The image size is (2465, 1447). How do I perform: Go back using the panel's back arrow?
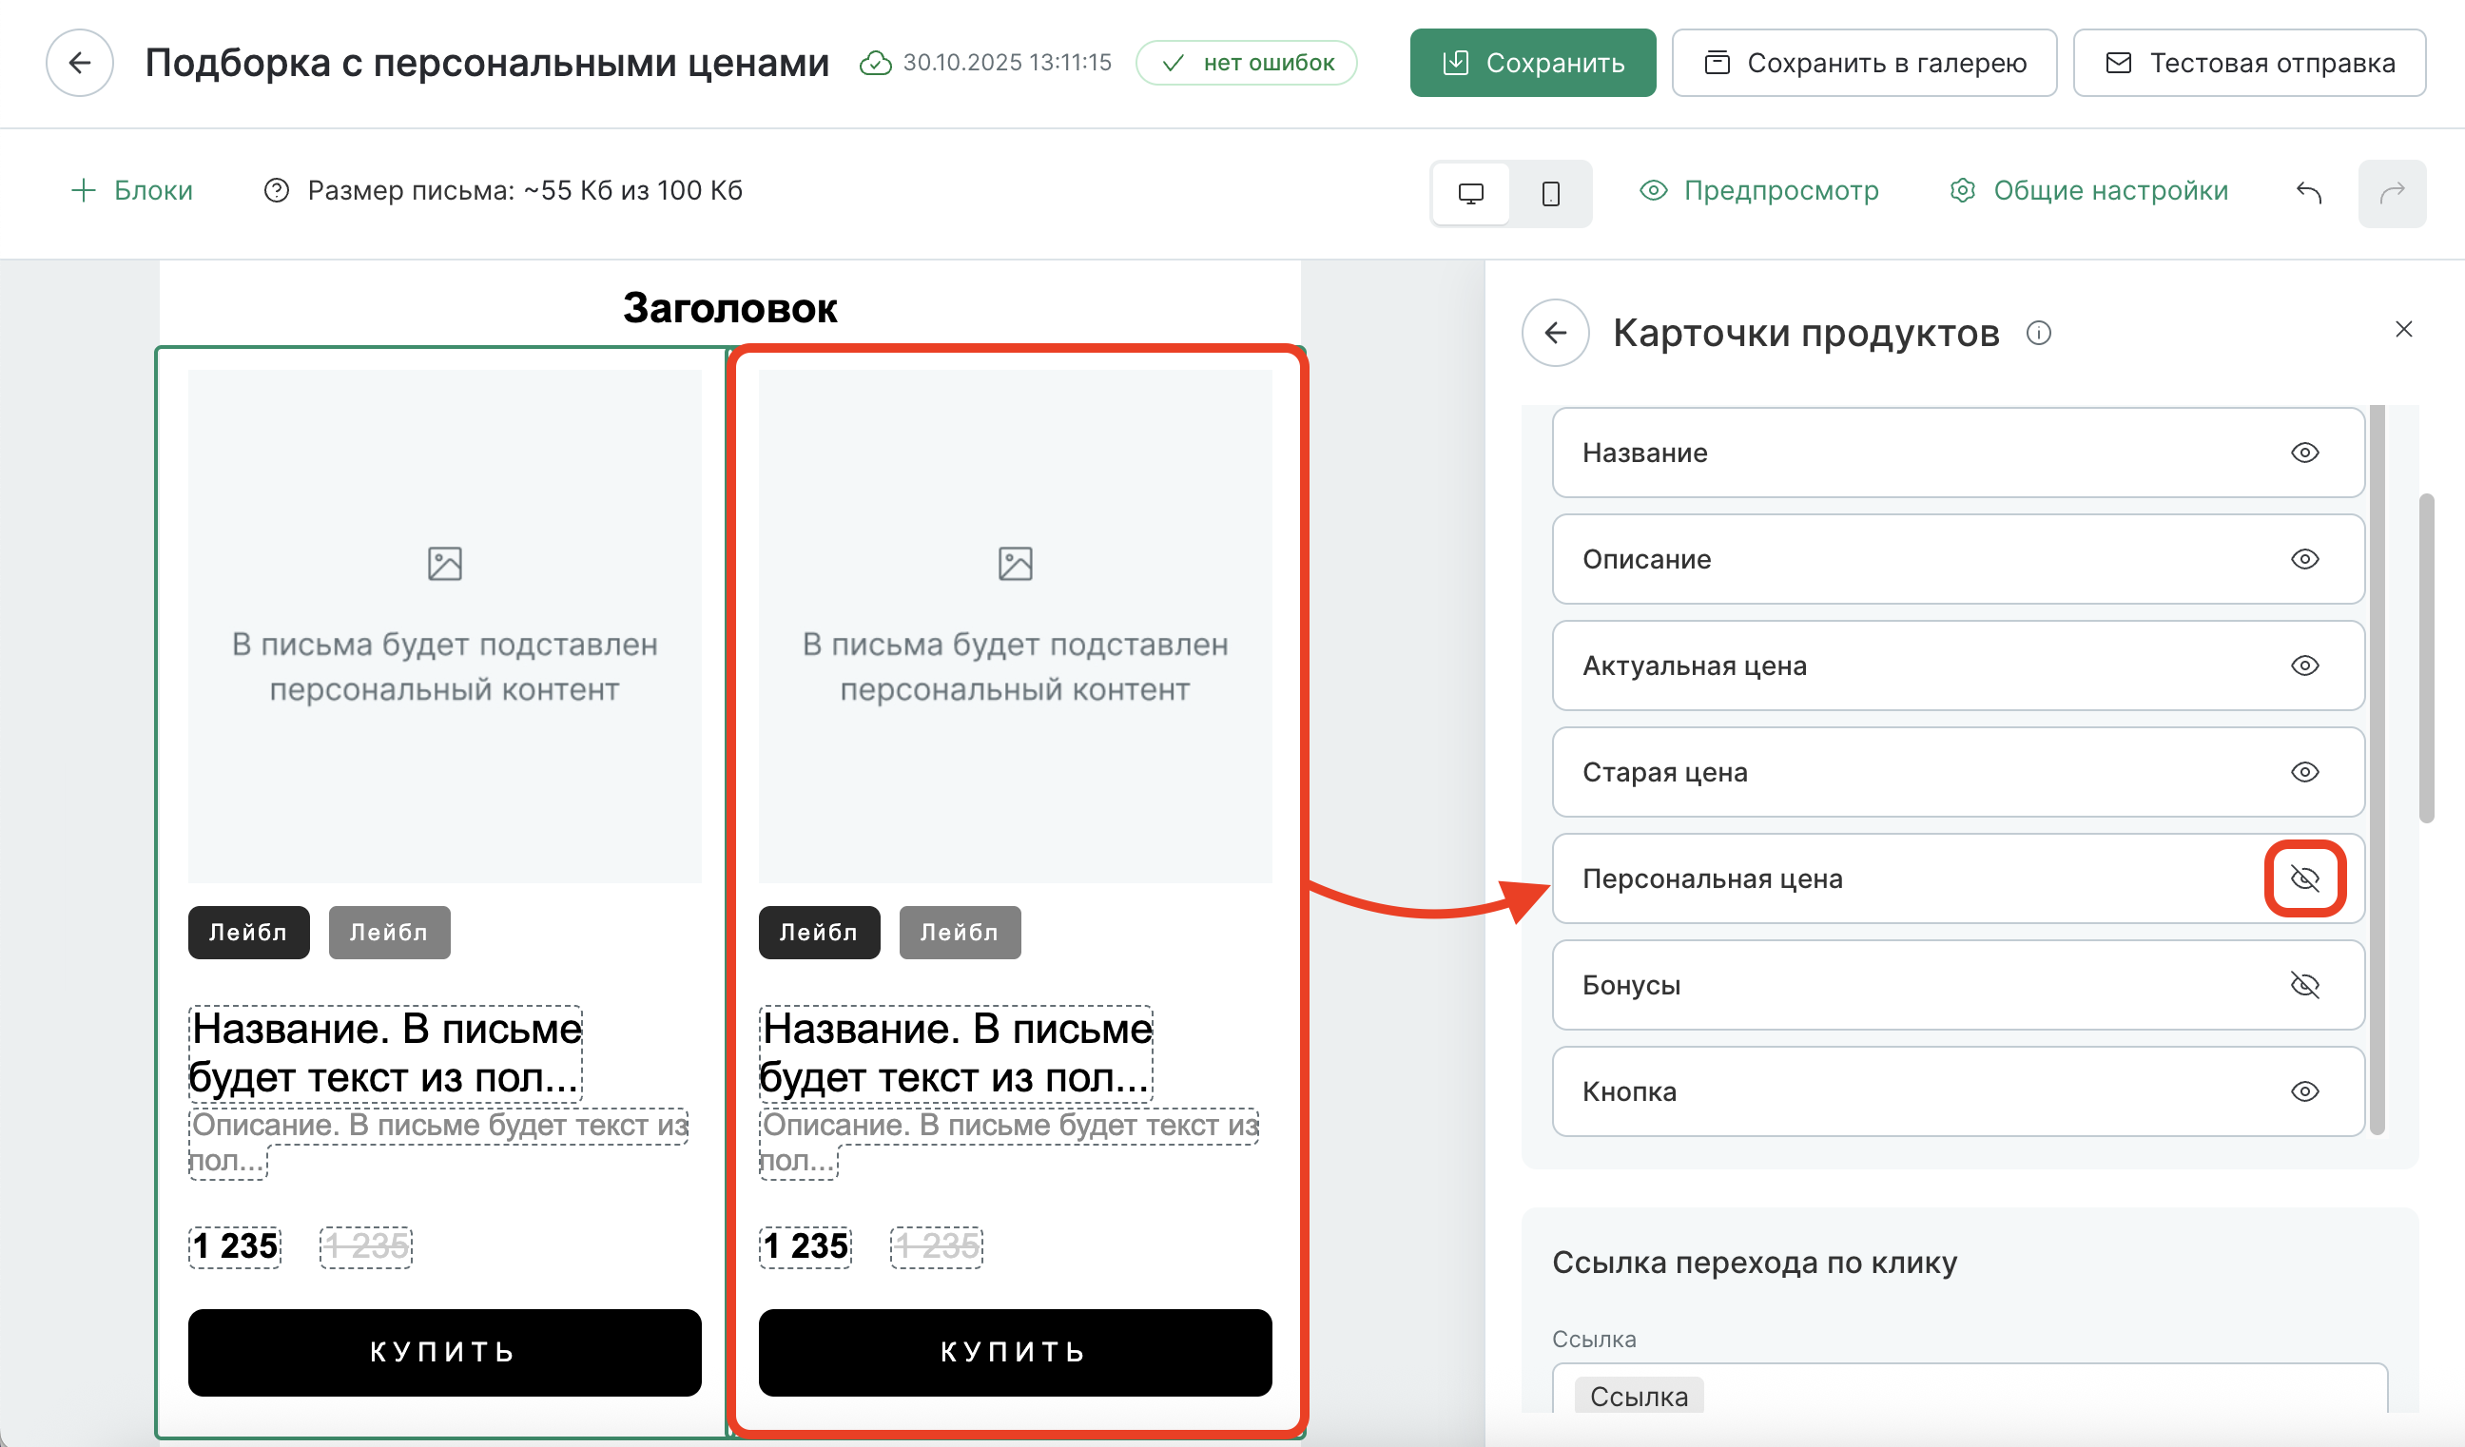point(1554,333)
